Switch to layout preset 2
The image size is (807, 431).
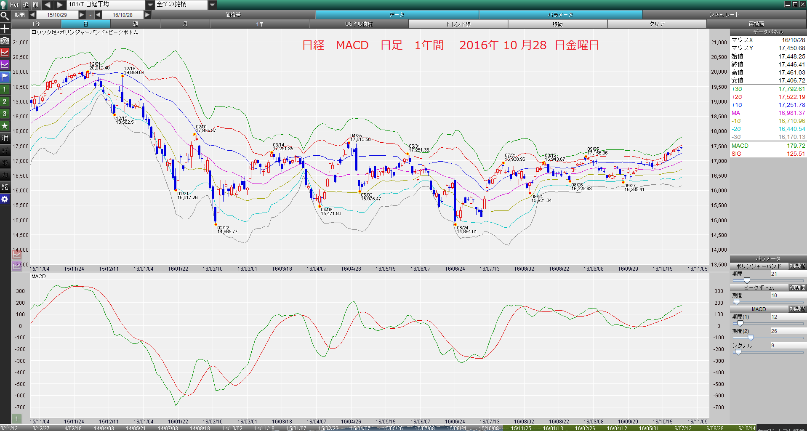(5, 102)
